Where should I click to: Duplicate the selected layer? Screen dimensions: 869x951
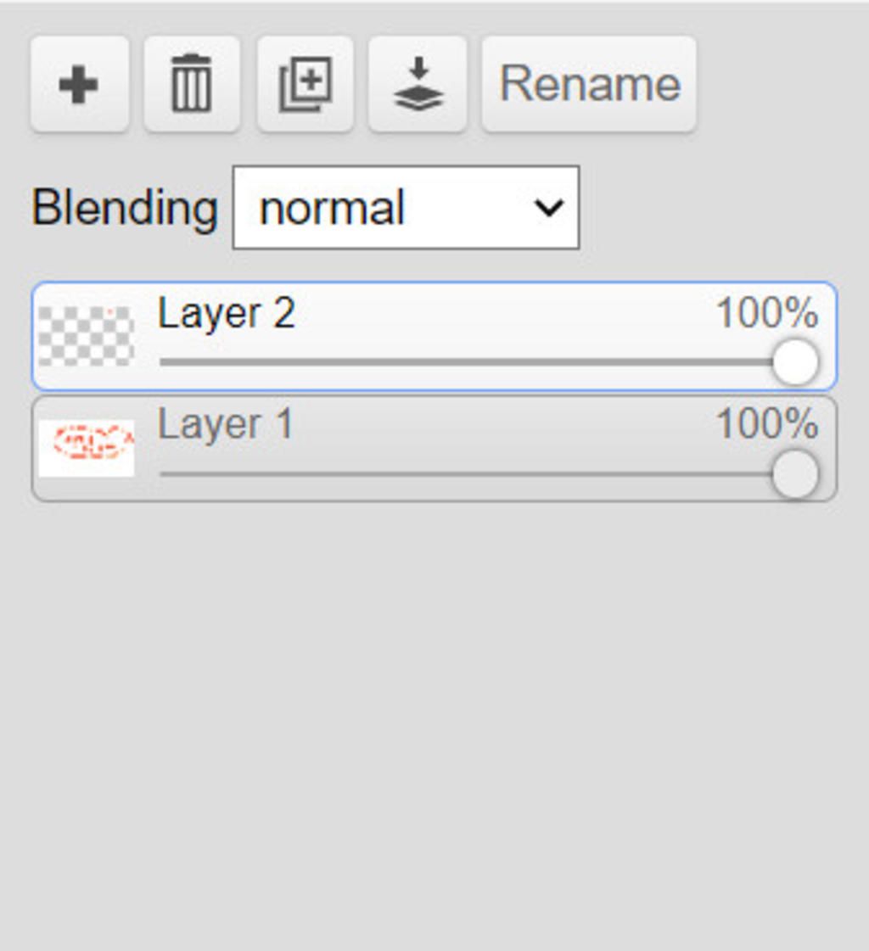click(x=305, y=84)
